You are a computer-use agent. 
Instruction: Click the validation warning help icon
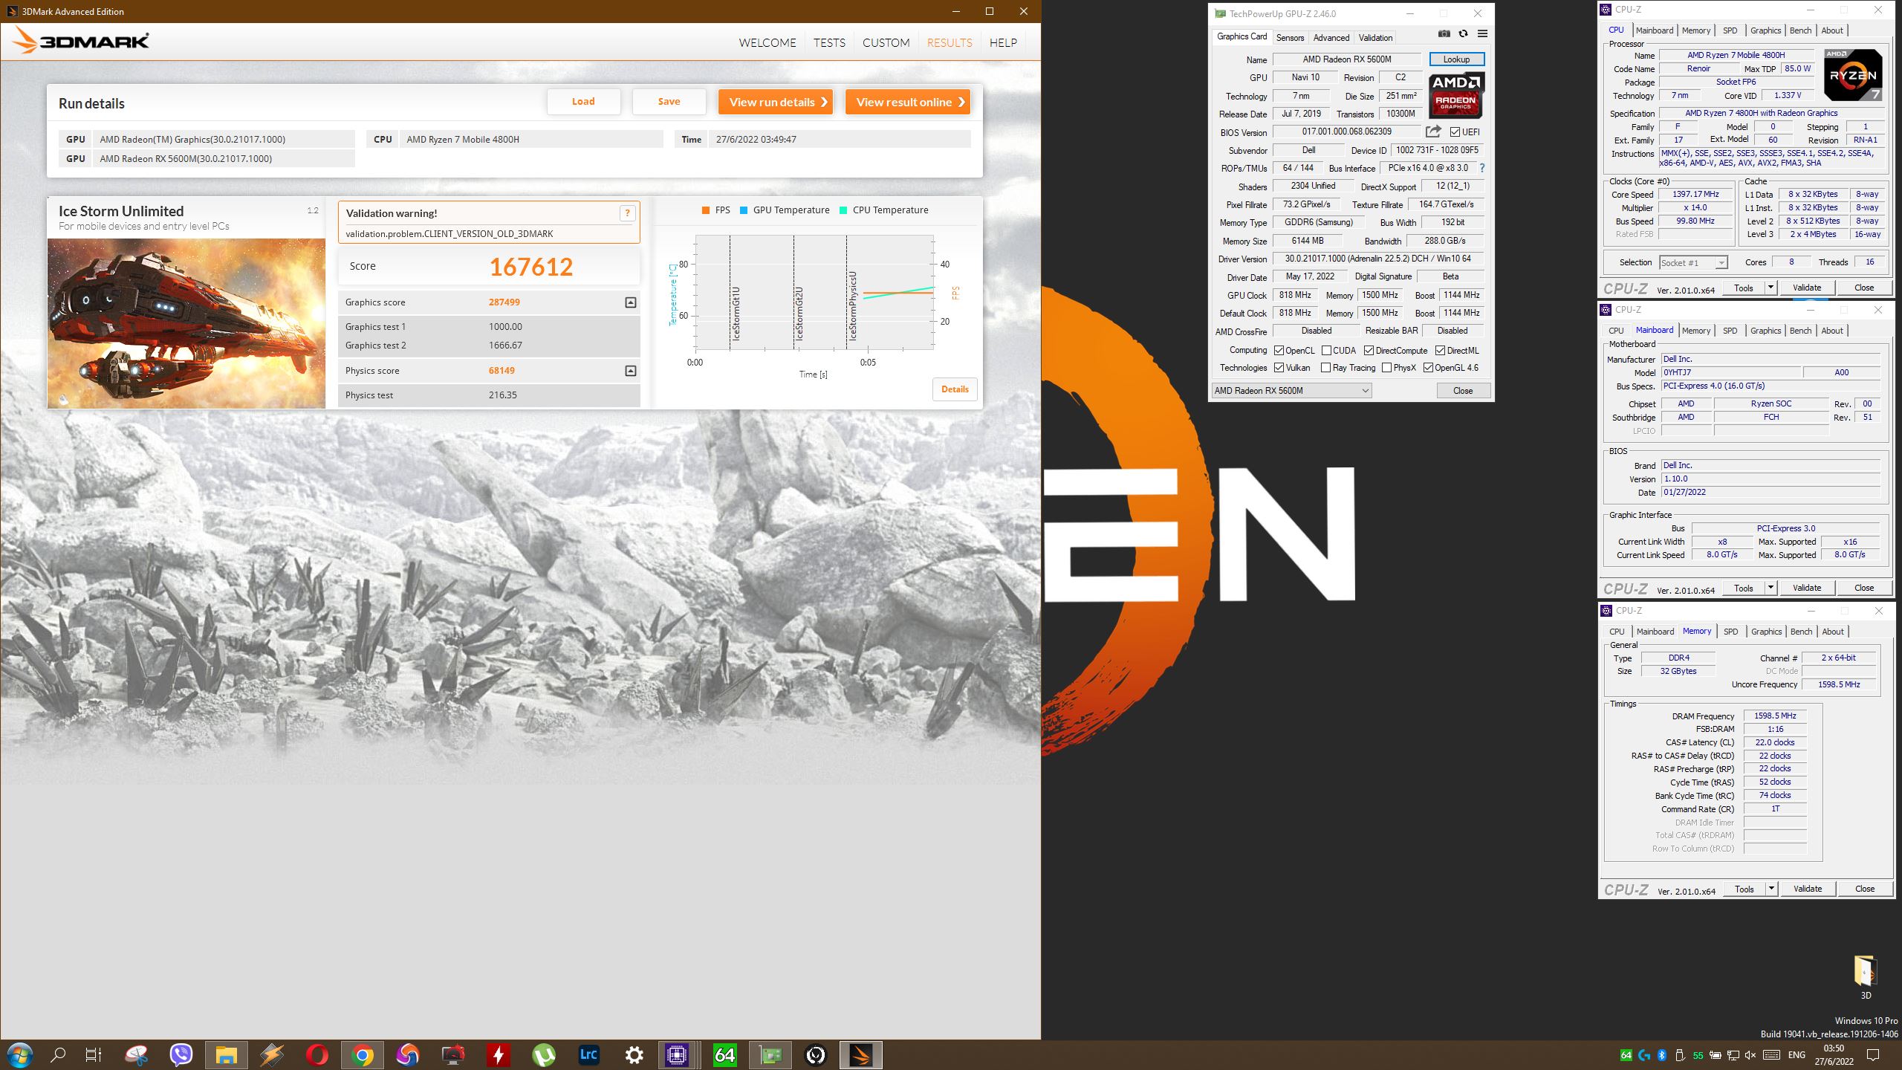(x=627, y=213)
